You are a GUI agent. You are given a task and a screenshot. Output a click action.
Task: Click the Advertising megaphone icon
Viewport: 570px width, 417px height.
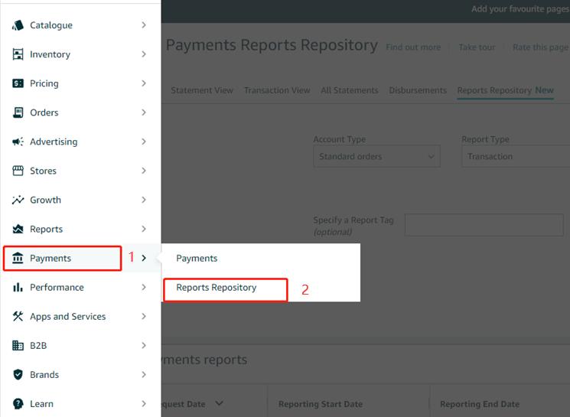coord(18,142)
